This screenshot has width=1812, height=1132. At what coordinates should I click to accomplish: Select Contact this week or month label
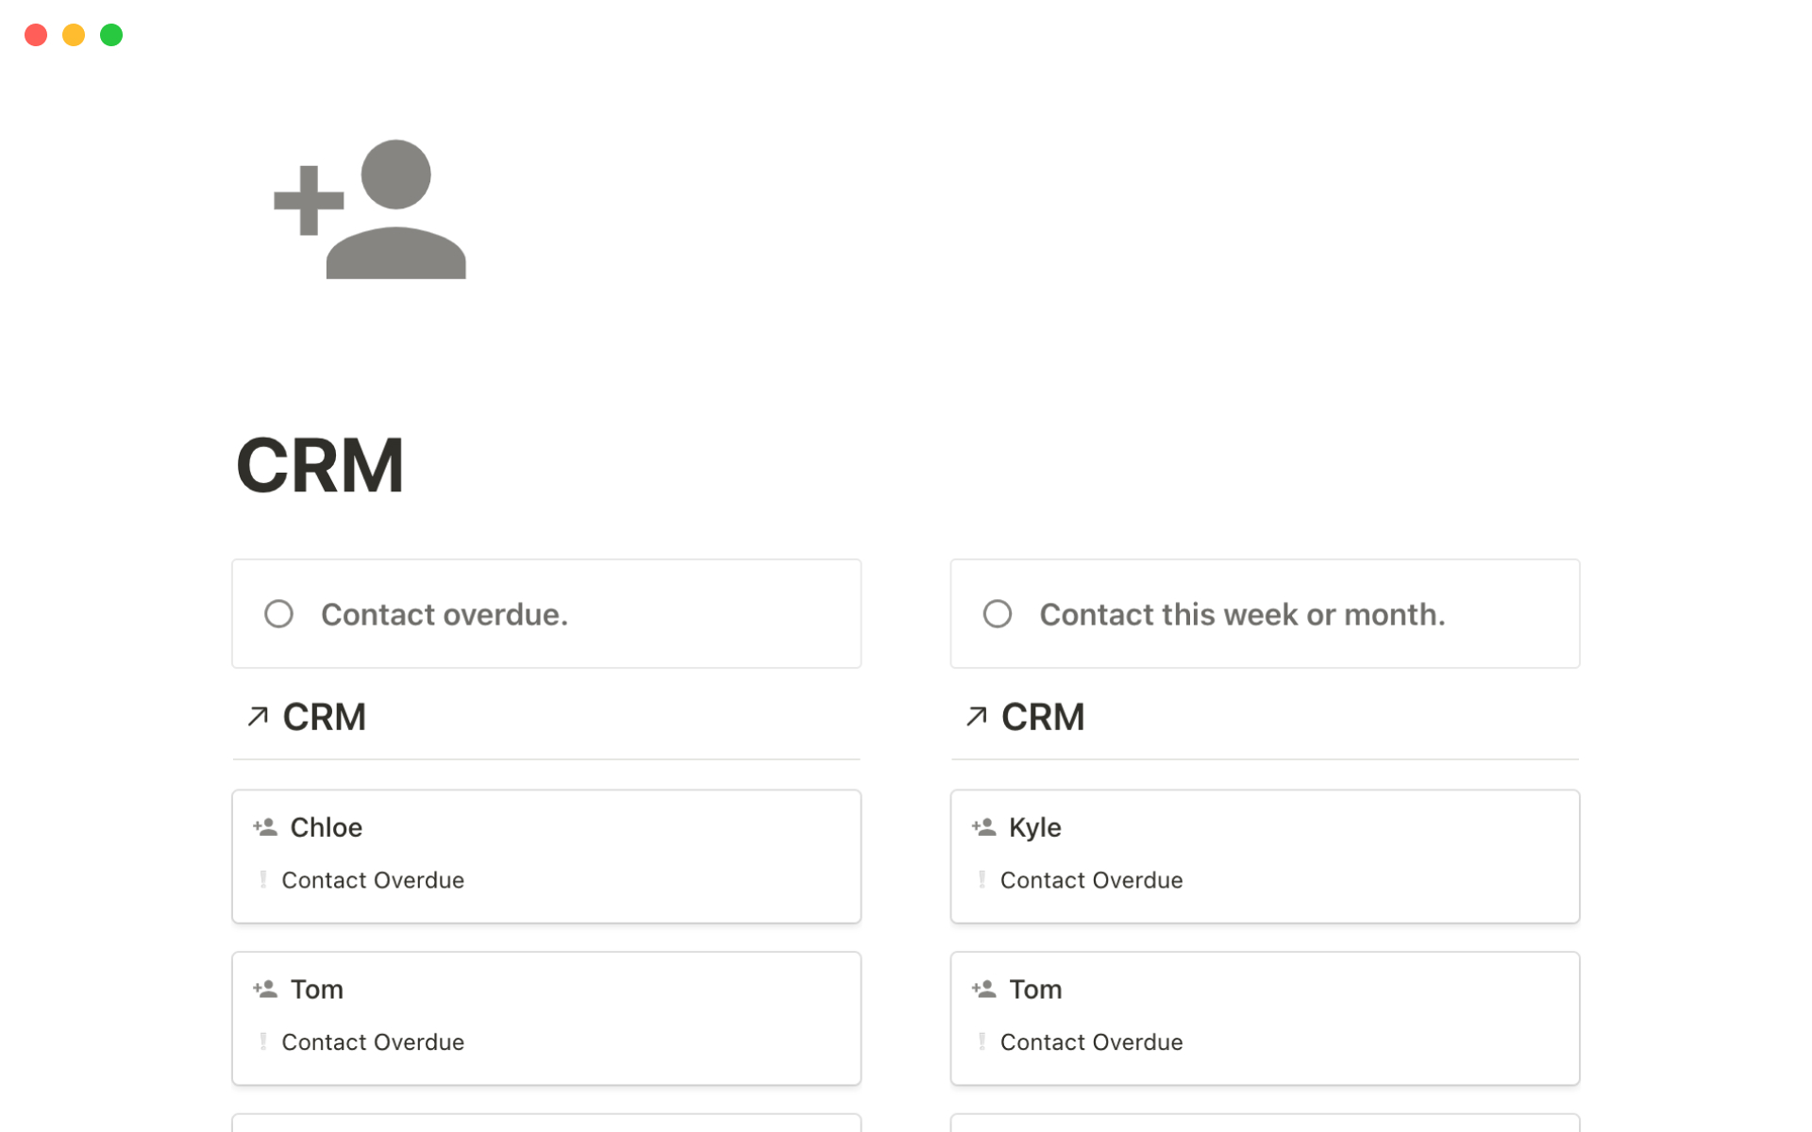point(1238,613)
